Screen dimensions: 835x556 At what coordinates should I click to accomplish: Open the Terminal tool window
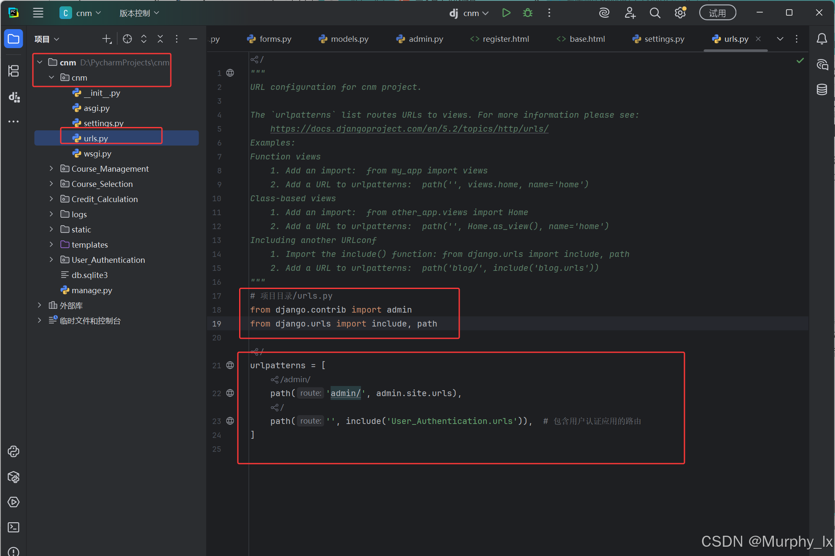pyautogui.click(x=13, y=527)
